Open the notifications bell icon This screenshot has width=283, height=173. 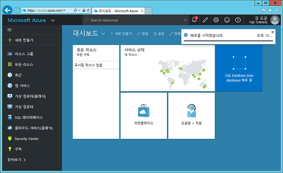pos(195,20)
